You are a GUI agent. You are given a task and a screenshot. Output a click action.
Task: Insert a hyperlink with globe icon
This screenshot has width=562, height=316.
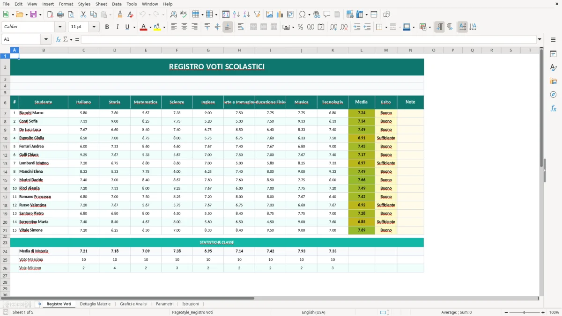[x=317, y=15]
